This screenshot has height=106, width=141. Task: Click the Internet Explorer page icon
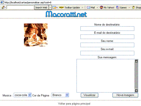(2, 2)
